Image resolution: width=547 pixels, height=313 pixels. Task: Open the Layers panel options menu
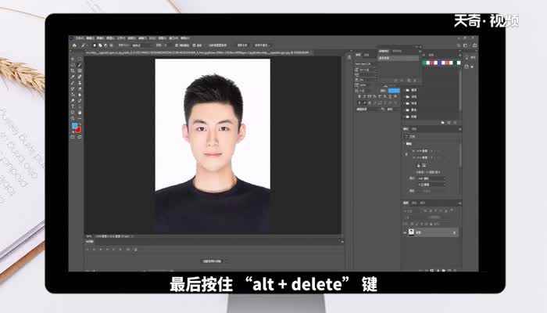(459, 203)
